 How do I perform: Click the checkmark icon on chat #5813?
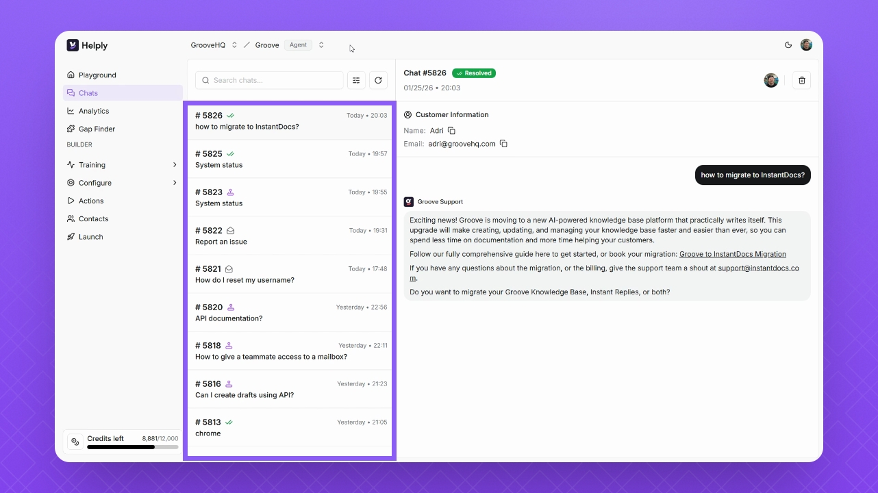click(229, 422)
